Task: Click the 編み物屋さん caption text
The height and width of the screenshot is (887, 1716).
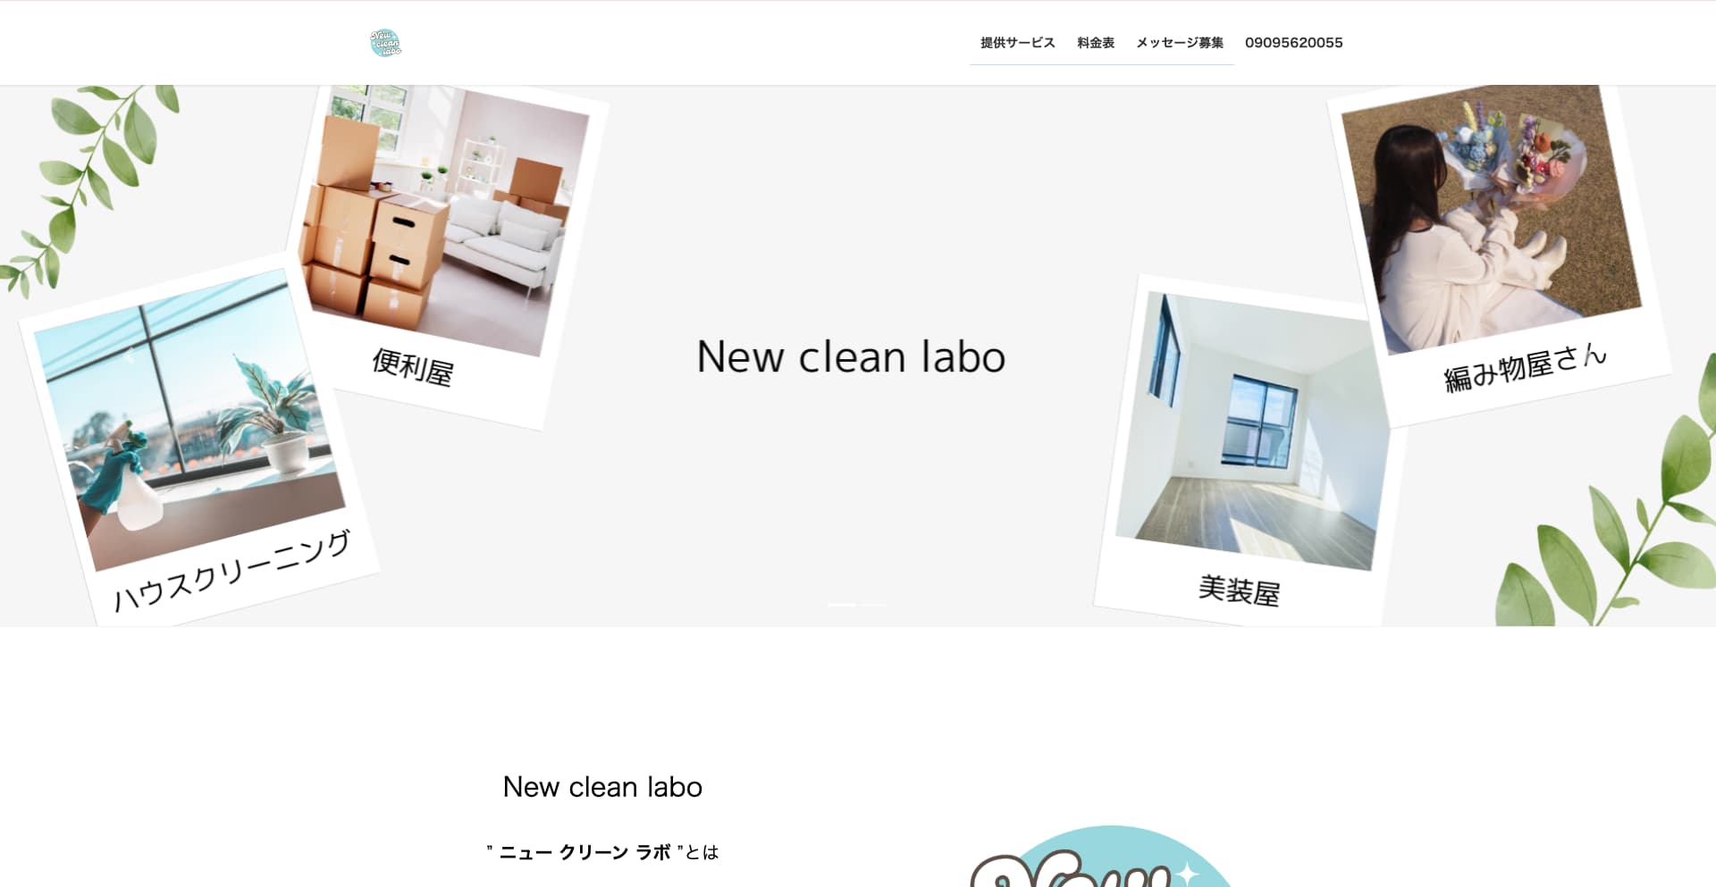Action: pyautogui.click(x=1526, y=366)
